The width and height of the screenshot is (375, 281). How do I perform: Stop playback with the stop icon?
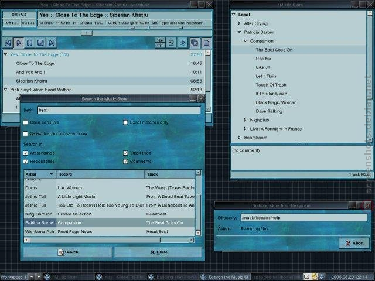[x=40, y=43]
